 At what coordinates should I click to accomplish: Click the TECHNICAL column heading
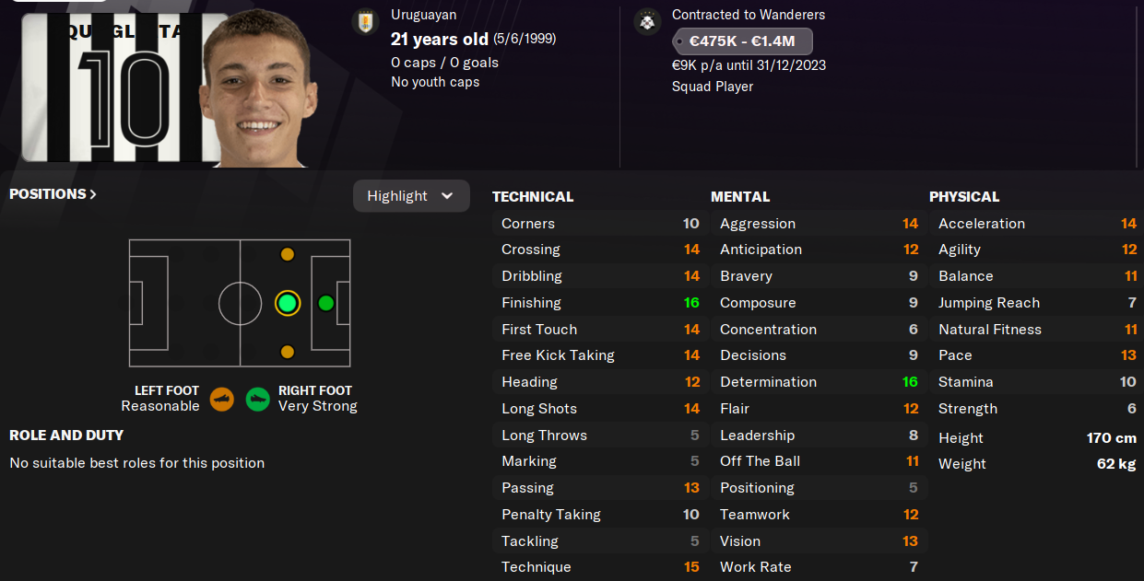533,197
